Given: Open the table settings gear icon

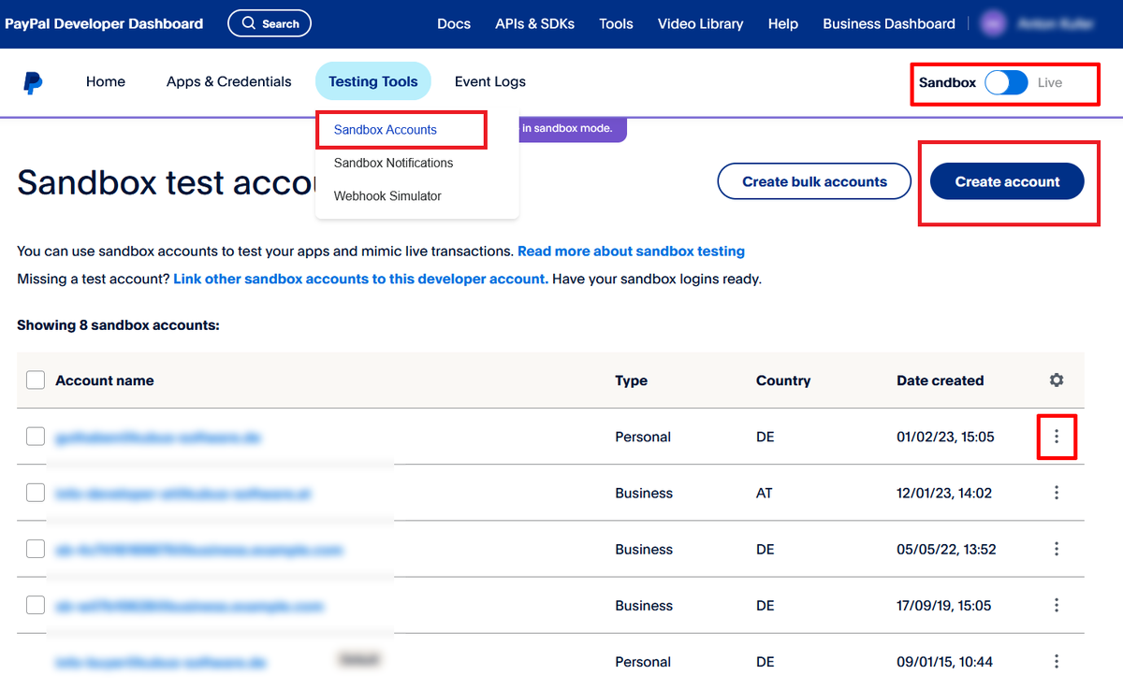Looking at the screenshot, I should click(x=1057, y=380).
